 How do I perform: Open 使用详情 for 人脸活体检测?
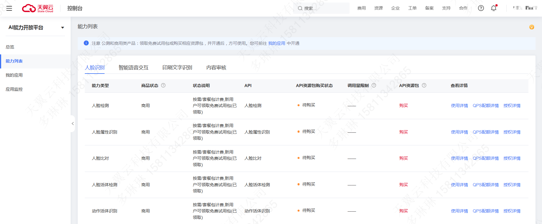click(x=459, y=185)
